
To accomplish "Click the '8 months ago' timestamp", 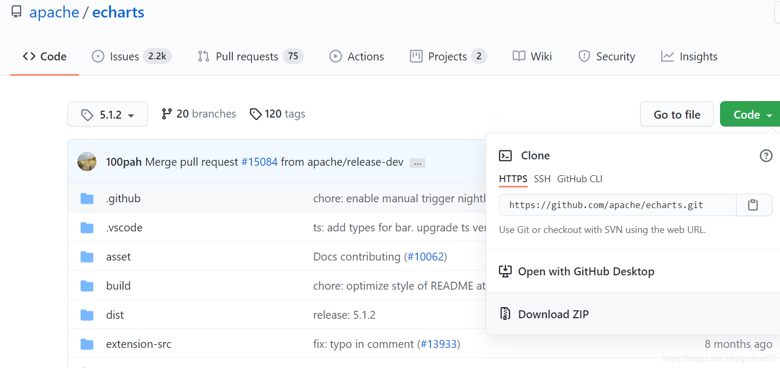I will point(738,344).
